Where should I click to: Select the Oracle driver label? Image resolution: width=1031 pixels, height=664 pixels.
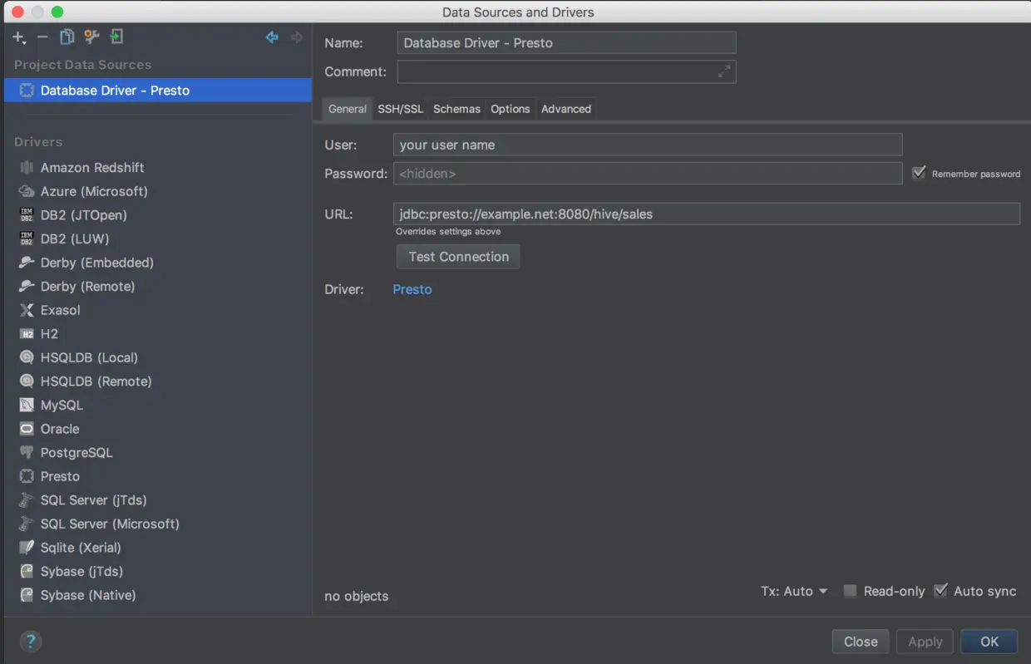[x=60, y=429]
